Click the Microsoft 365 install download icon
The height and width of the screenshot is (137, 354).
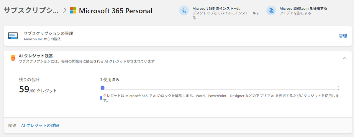coord(184,11)
